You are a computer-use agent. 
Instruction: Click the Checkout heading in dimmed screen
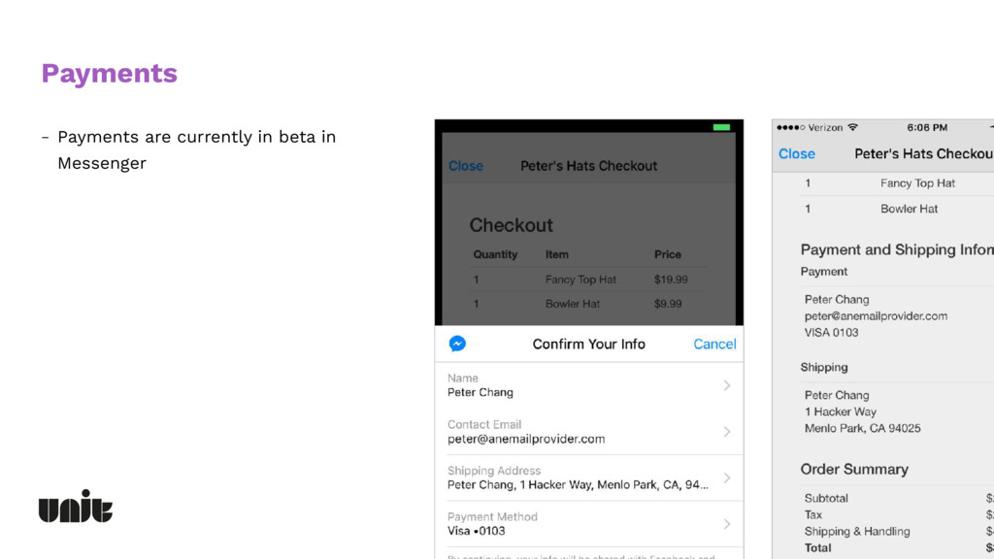point(511,225)
